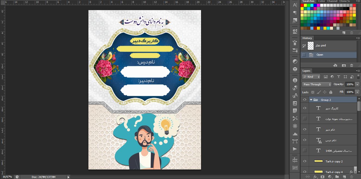Open the Kind filter dropdown
This screenshot has height=179, width=361.
(311, 77)
